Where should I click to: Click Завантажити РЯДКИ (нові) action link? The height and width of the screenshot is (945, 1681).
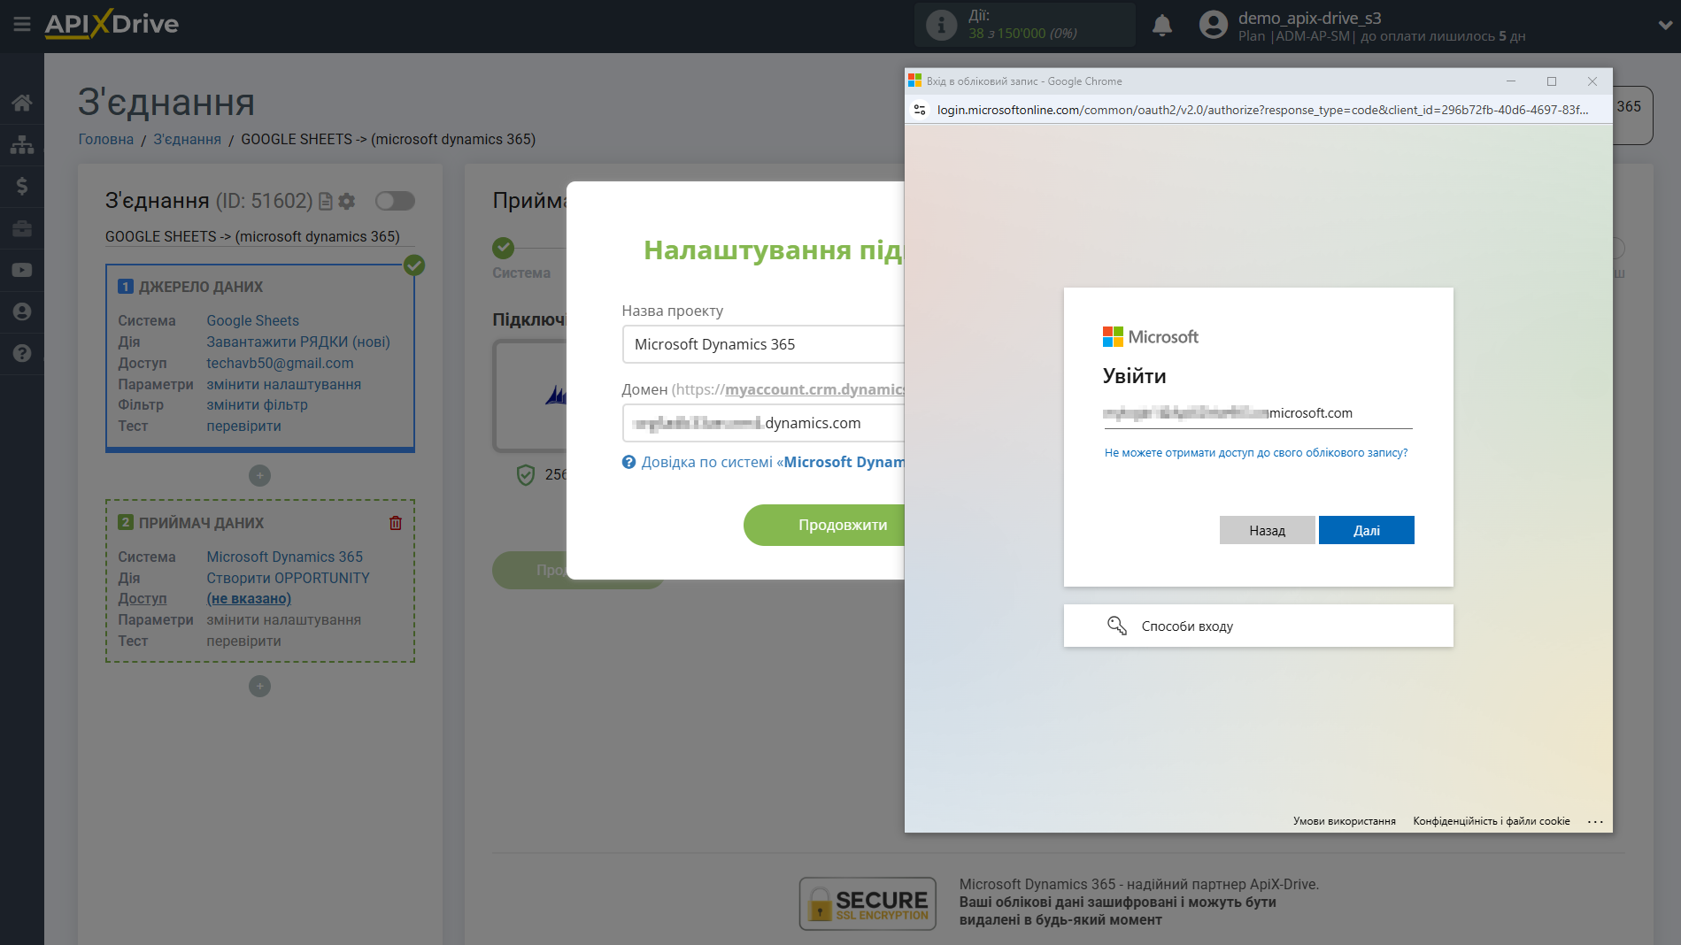click(x=298, y=342)
